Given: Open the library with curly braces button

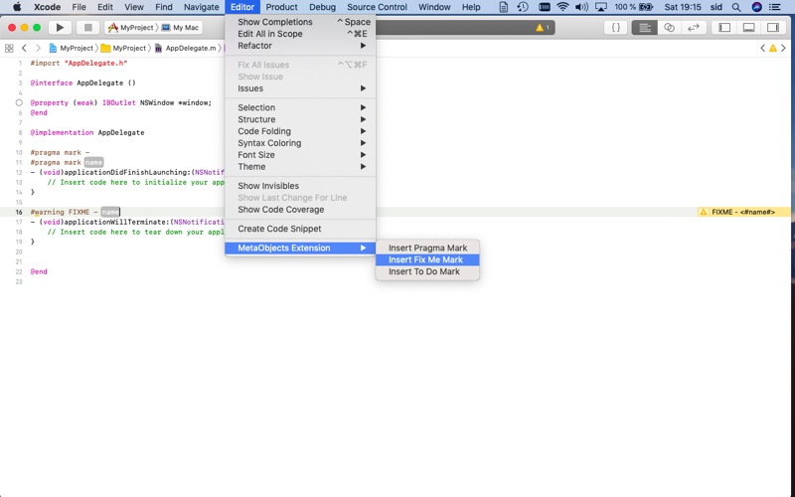Looking at the screenshot, I should click(615, 28).
